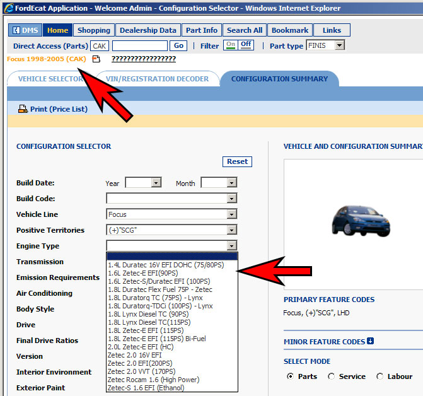
Task: Click the DMS icon button
Action: coord(25,30)
